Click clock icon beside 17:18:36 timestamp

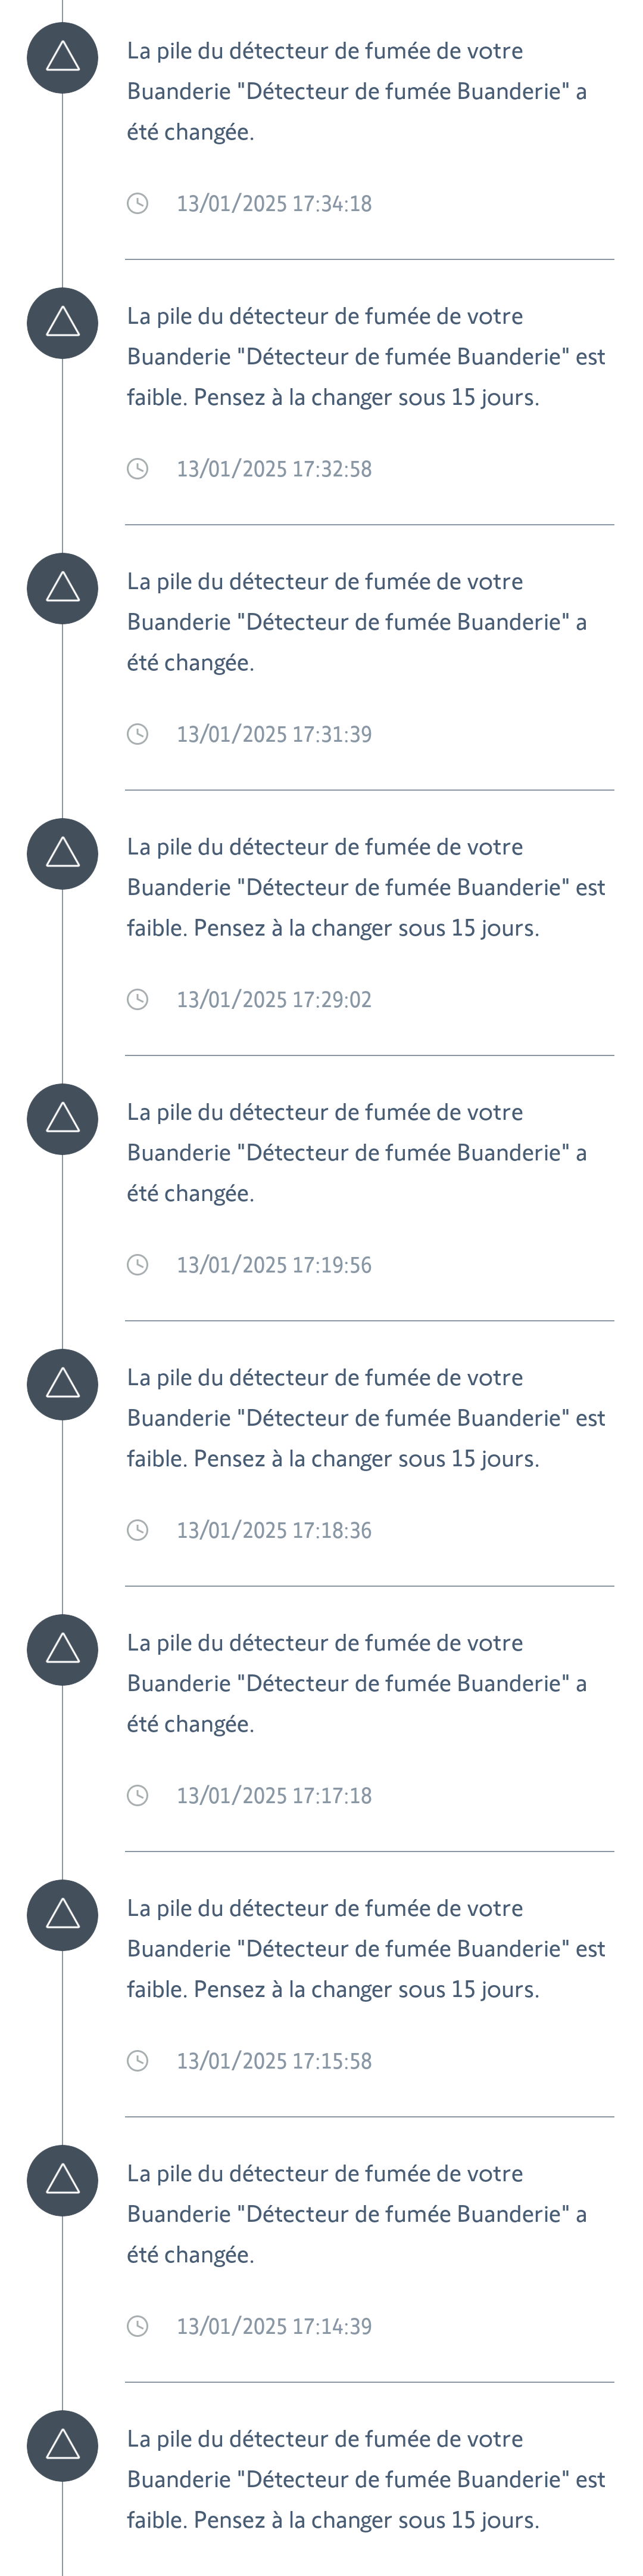[138, 1530]
